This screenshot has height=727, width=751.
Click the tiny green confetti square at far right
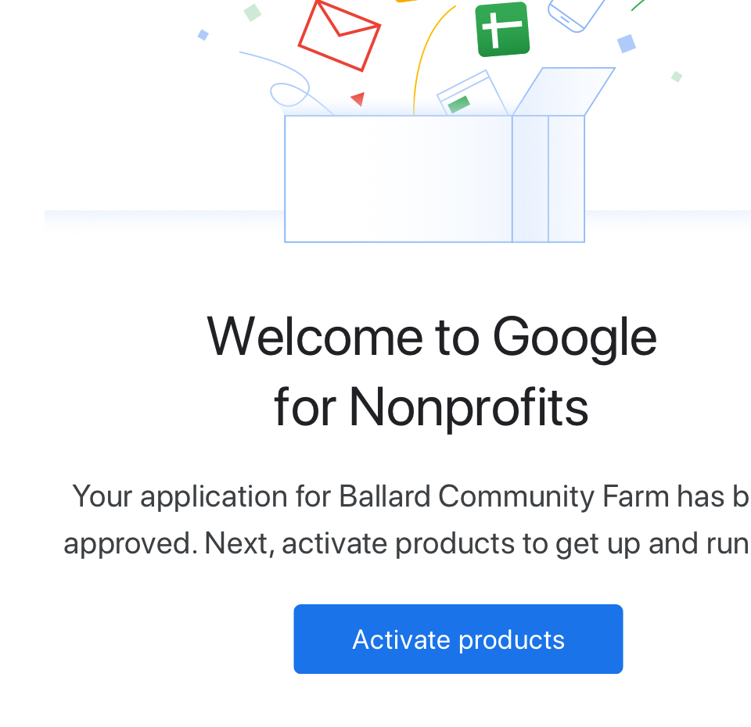tap(676, 77)
